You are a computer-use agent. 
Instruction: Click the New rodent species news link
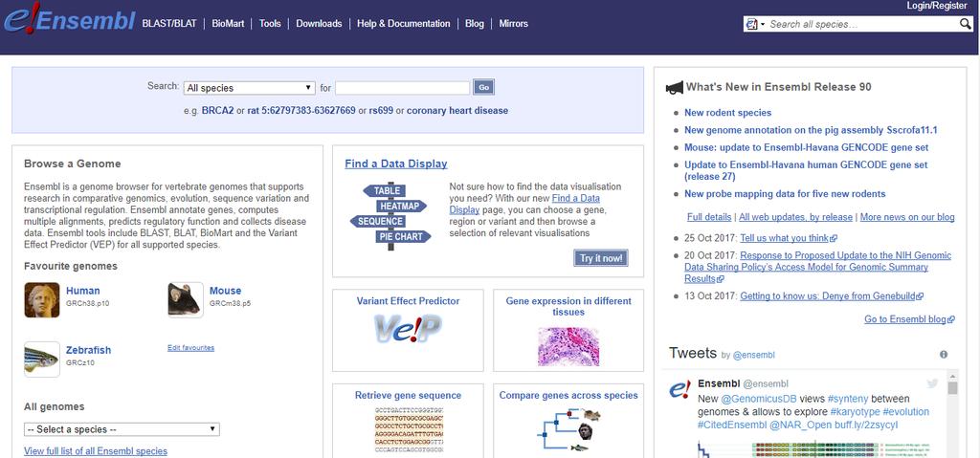tap(728, 113)
